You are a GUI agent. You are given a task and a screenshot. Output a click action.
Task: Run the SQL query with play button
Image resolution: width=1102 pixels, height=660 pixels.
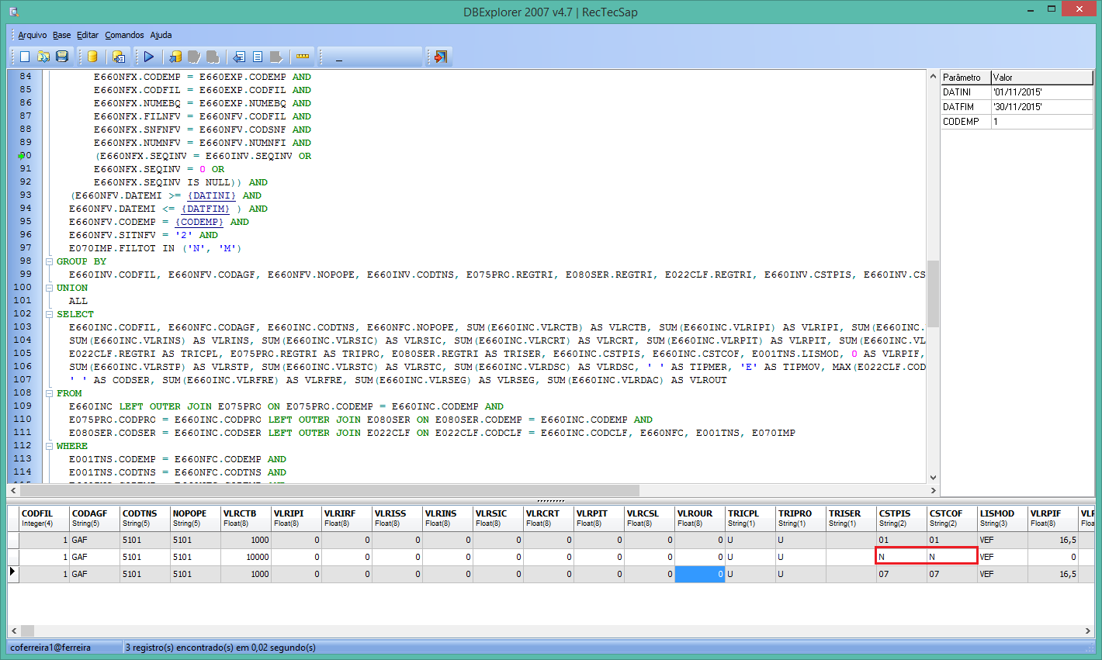(149, 57)
